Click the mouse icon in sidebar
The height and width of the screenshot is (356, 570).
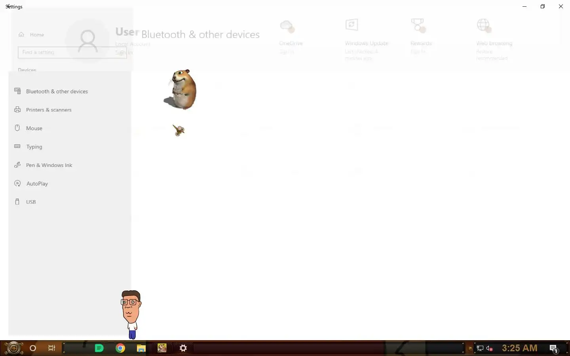coord(17,128)
